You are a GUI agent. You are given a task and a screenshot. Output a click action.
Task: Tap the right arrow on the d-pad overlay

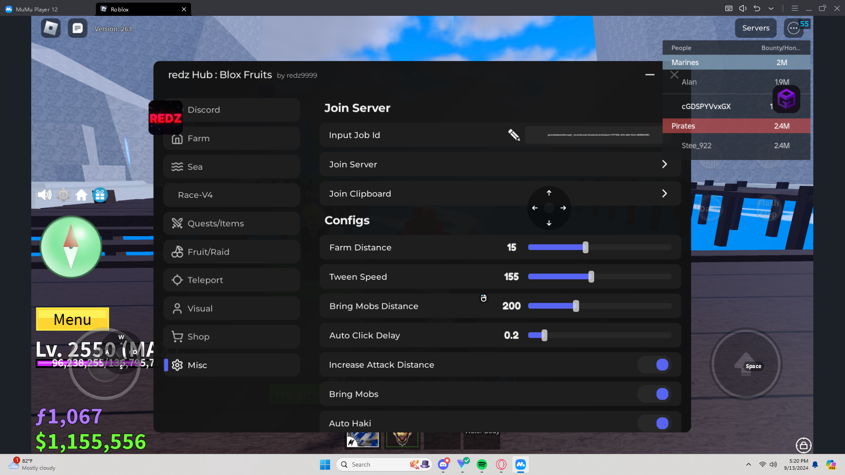pyautogui.click(x=563, y=208)
